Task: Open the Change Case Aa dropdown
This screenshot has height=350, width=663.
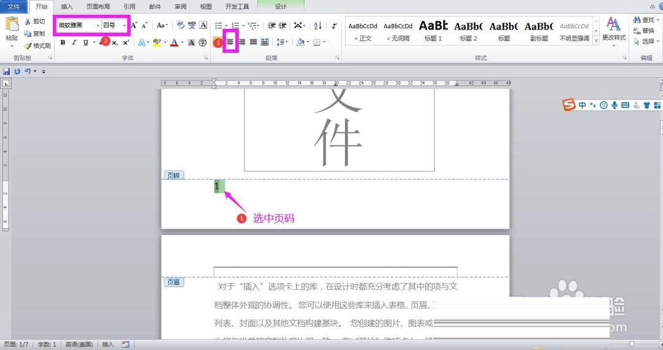Action: (x=162, y=25)
